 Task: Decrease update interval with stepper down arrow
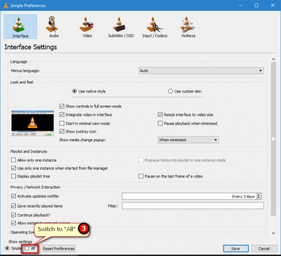pyautogui.click(x=259, y=198)
